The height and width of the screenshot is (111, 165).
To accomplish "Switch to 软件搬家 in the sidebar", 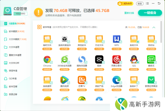I will click(x=14, y=31).
